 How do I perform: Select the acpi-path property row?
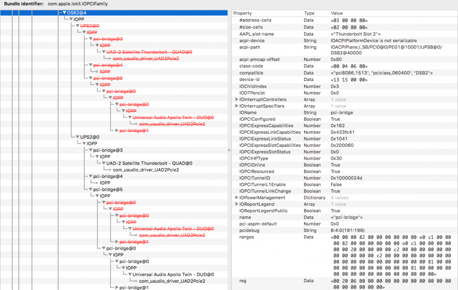[345, 50]
